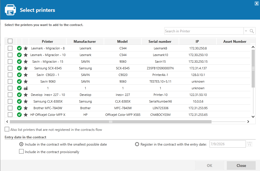
Task: Click the green check for Develop ineo+ 227 - 10
Action: point(19,95)
